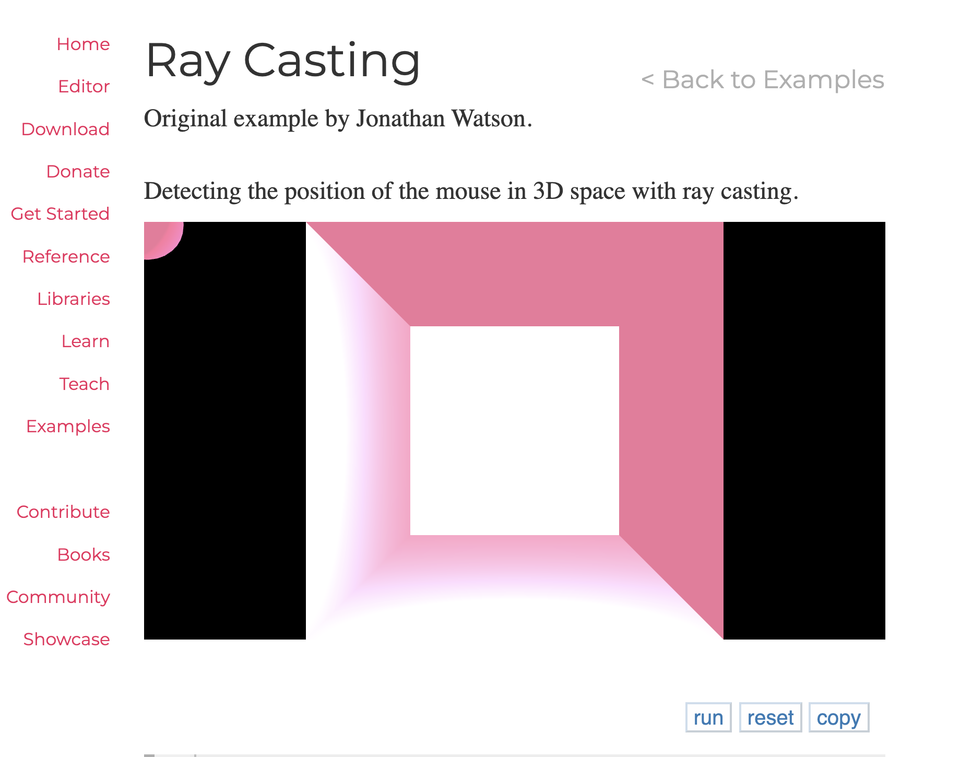Browse the Libraries page

point(73,299)
